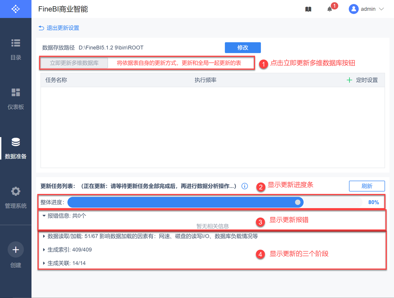This screenshot has width=394, height=298.
Task: Click the 生成关联: 14/14 text
Action: tap(67, 263)
